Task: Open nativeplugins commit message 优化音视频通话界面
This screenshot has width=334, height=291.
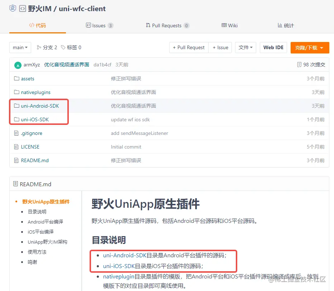Action: click(133, 92)
